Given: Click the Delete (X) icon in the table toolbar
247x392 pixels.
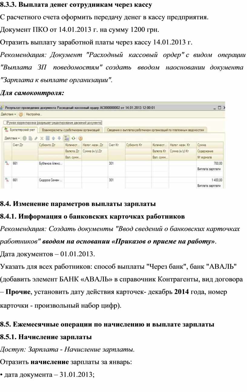Looking at the screenshot, I should coord(42,138).
